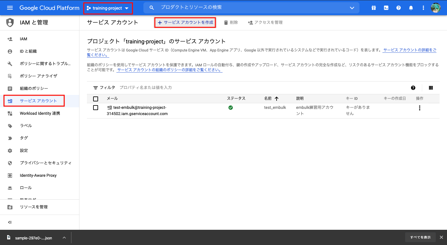Select サービス アカウント in the sidebar
The height and width of the screenshot is (245, 447).
(x=34, y=100)
